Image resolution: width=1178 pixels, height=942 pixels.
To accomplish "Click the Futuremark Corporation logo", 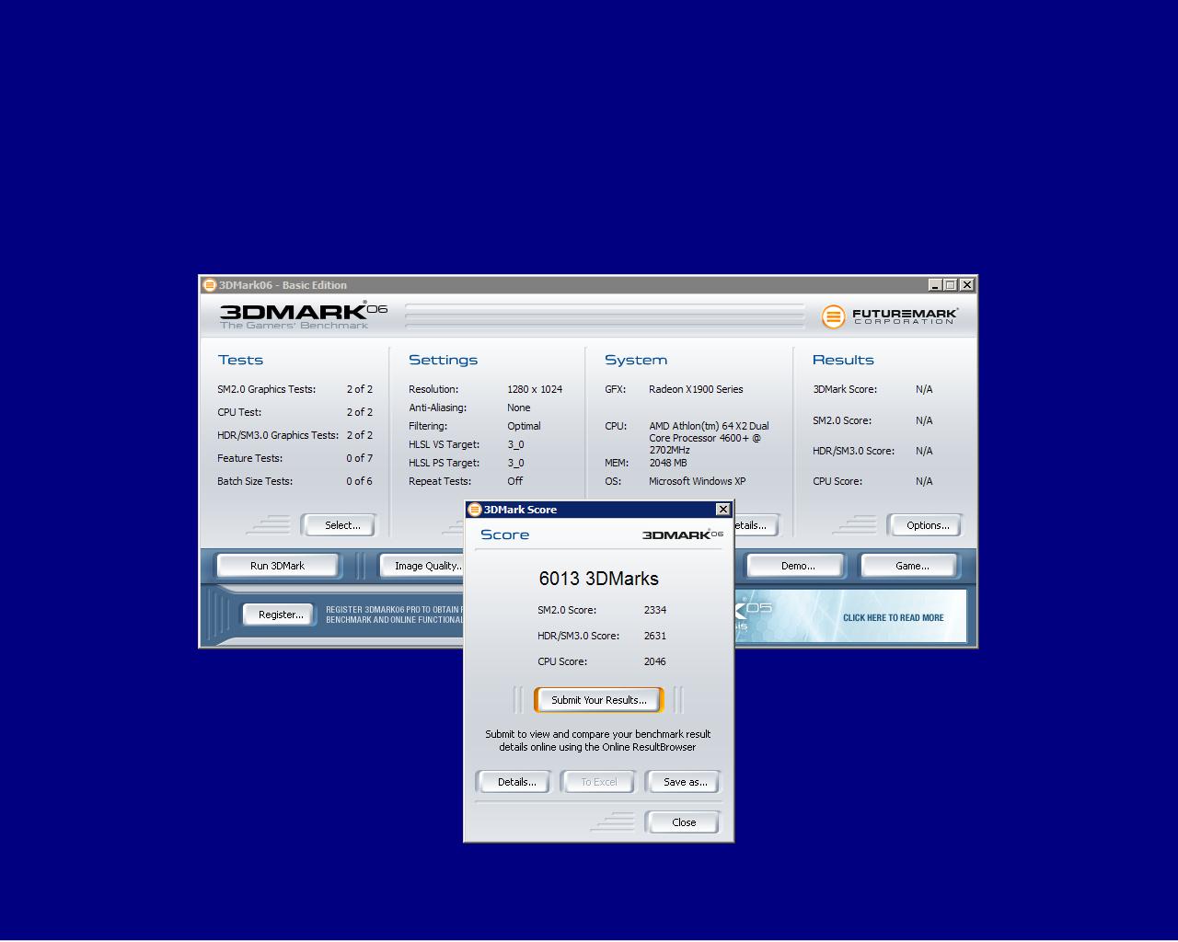I will [890, 316].
